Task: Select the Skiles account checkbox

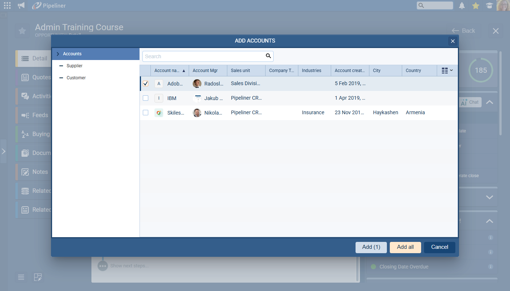Action: click(x=146, y=113)
